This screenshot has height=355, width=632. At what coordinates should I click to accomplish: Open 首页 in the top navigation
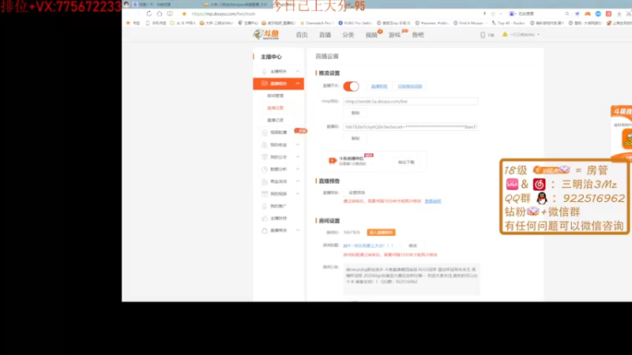point(302,35)
